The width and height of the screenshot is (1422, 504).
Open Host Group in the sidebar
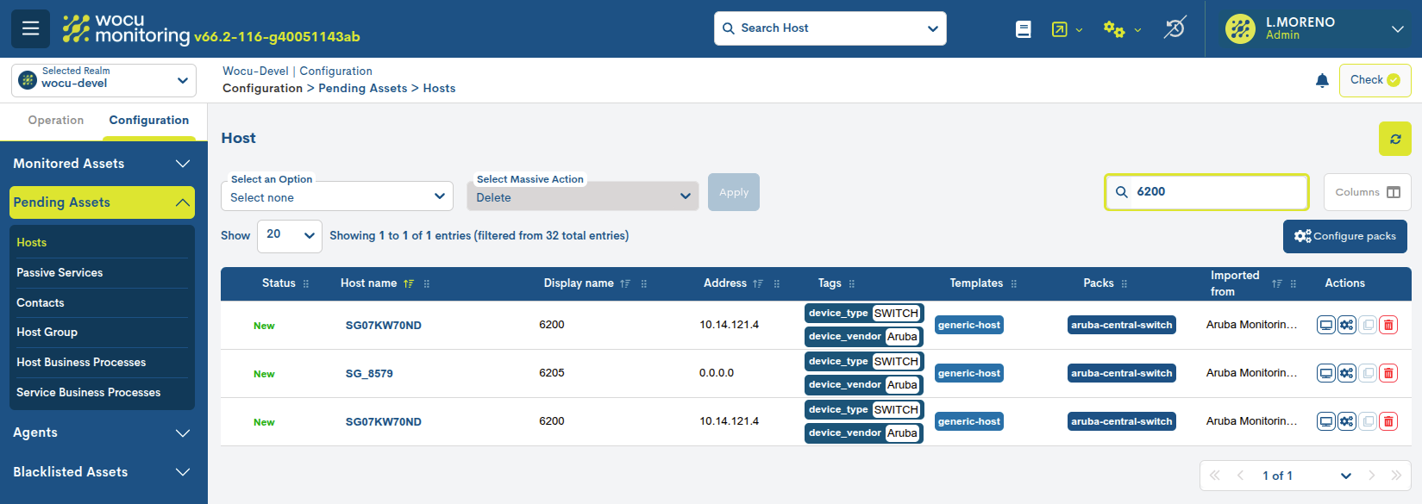pyautogui.click(x=47, y=333)
